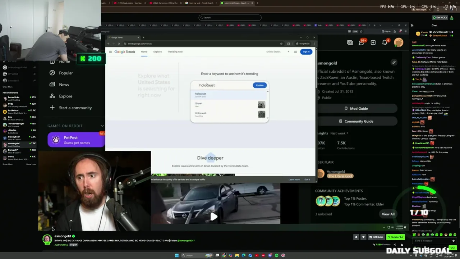Select Holocaust Sacrifice suggestion

(229, 114)
